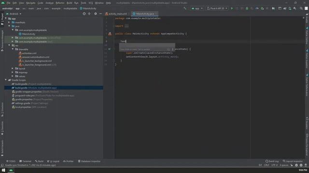Open the File menu
Viewport: 309px width, 173px height.
point(9,3)
